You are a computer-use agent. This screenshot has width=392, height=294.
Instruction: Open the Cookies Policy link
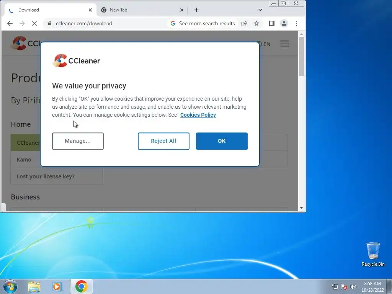pos(198,115)
